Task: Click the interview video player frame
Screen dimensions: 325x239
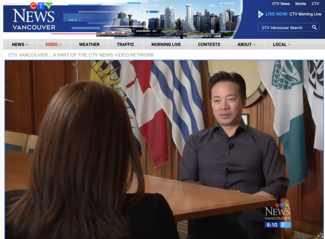Action: [x=164, y=149]
